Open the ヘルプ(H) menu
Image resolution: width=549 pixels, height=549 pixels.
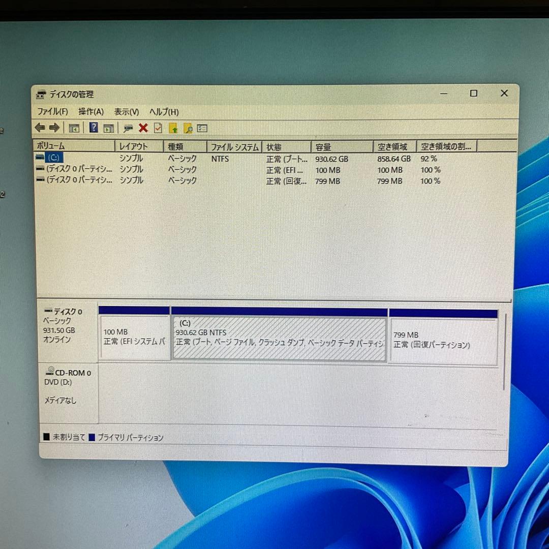164,111
